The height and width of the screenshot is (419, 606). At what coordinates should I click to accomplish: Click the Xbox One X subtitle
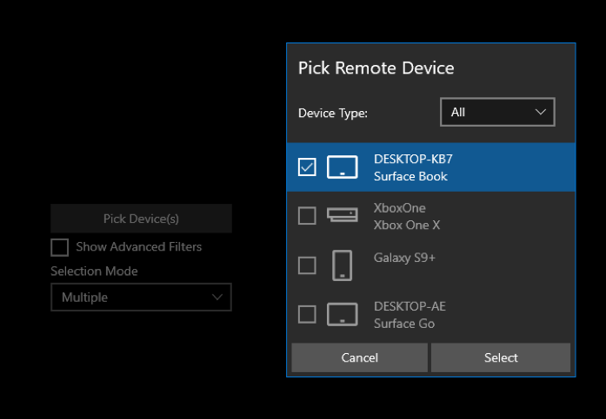click(x=407, y=225)
